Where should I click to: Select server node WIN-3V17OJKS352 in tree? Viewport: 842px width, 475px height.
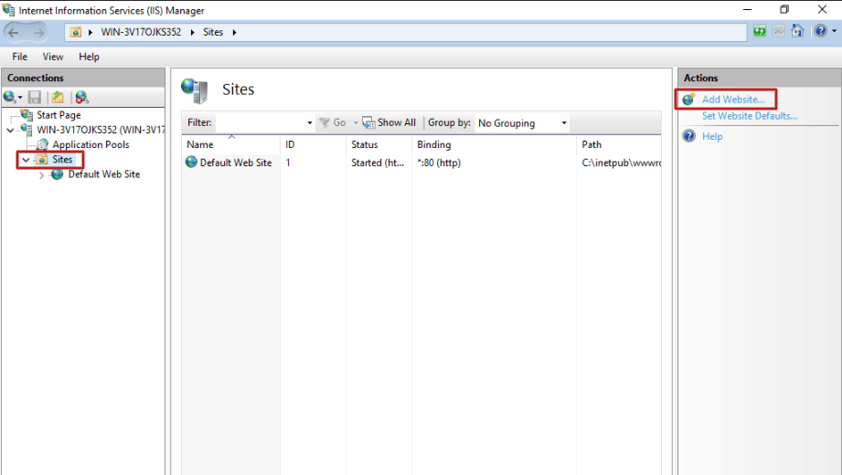101,130
